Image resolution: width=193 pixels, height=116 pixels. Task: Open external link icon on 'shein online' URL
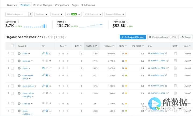tap(166, 86)
